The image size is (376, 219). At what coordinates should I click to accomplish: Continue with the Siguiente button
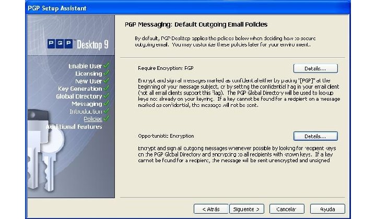tap(246, 209)
